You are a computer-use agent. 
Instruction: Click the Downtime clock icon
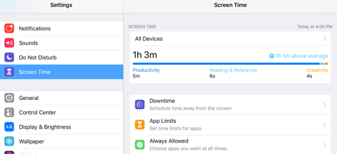pyautogui.click(x=140, y=104)
